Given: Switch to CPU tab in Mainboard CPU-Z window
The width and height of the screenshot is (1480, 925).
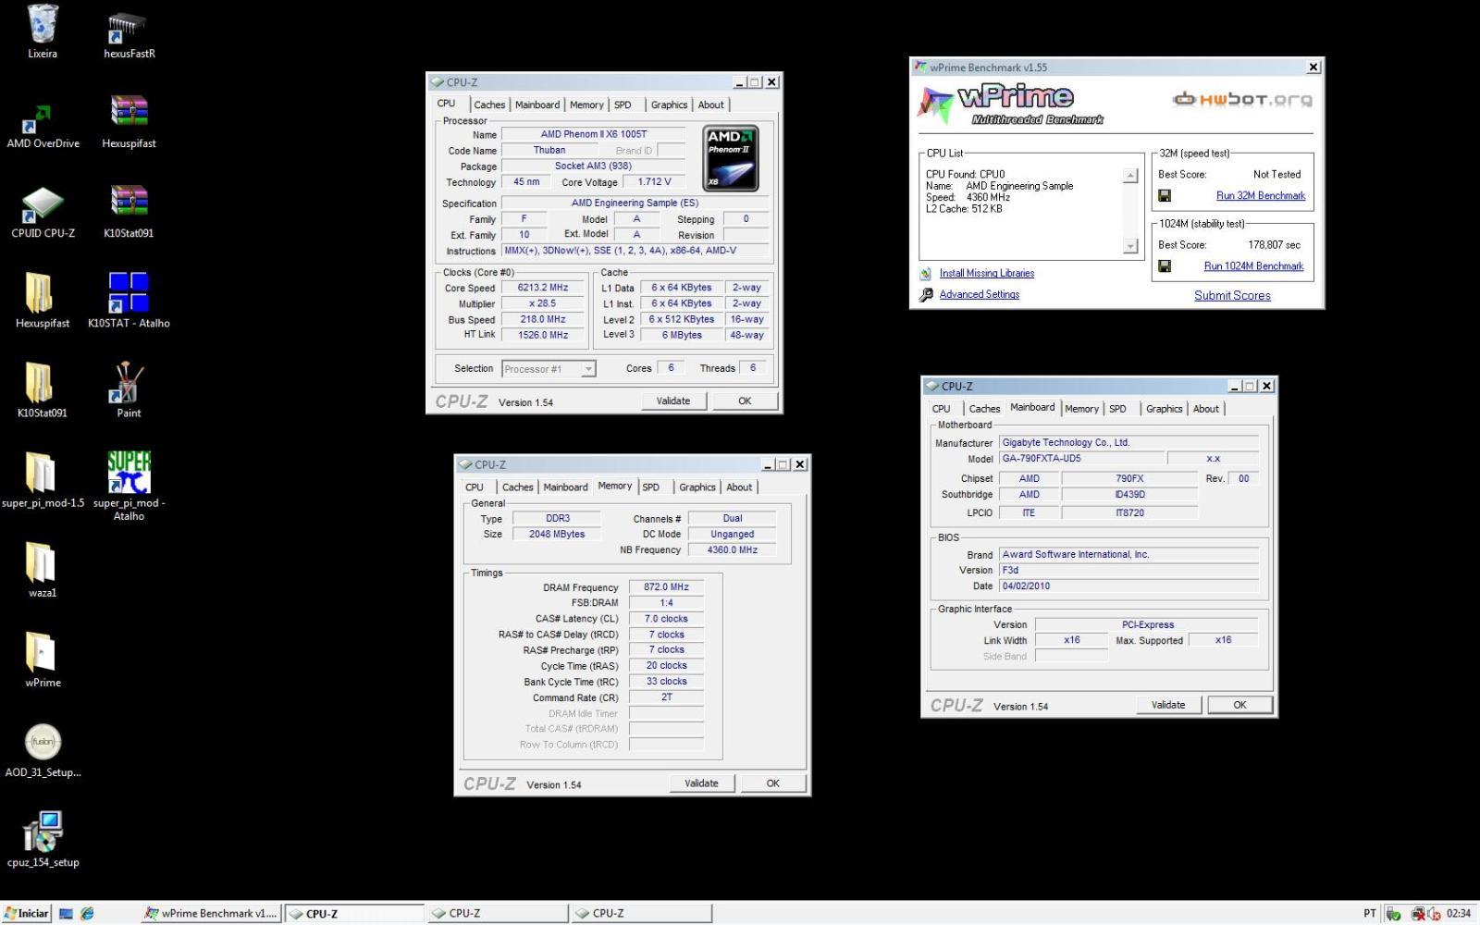Looking at the screenshot, I should (x=941, y=409).
